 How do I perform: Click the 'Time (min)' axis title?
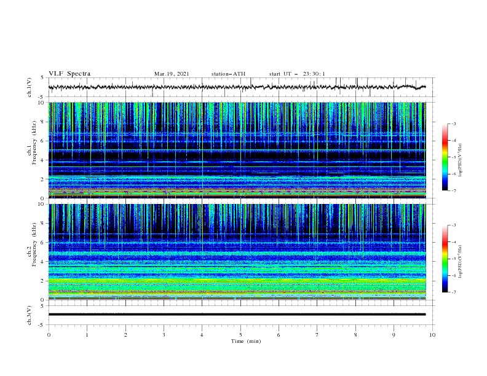(x=246, y=341)
